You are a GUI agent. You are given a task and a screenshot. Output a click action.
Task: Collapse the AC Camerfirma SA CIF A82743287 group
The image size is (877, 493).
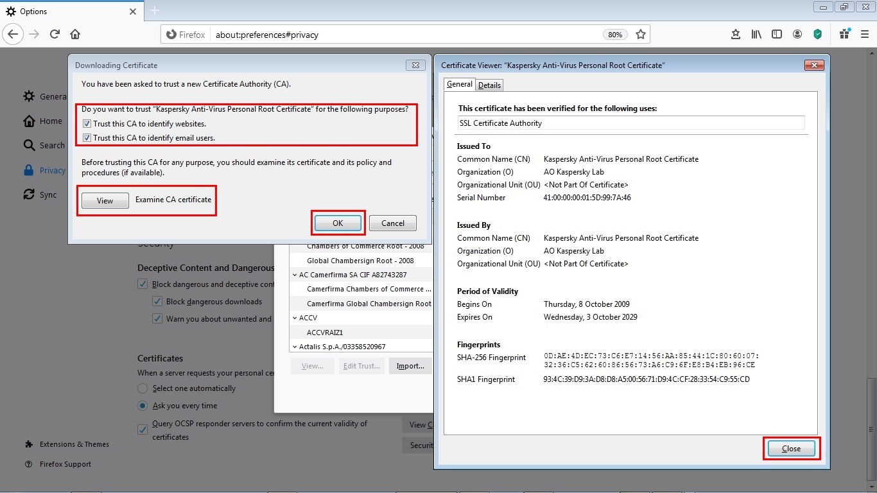[x=294, y=275]
